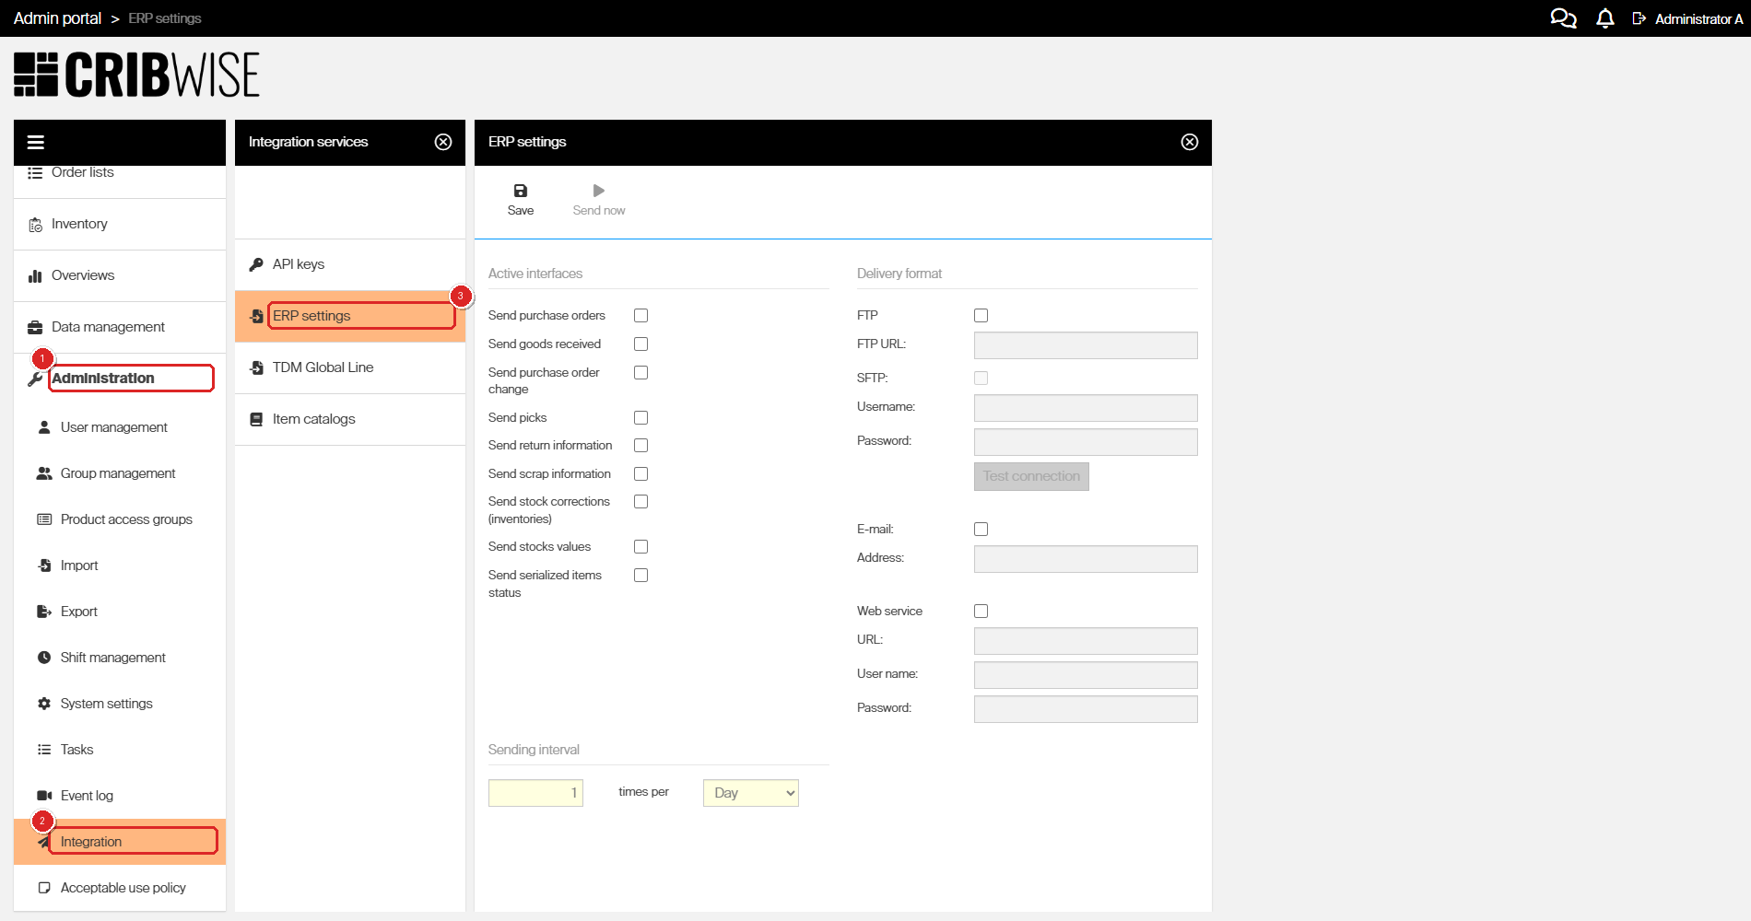Click Admin portal breadcrumb link
1751x921 pixels.
[x=57, y=18]
